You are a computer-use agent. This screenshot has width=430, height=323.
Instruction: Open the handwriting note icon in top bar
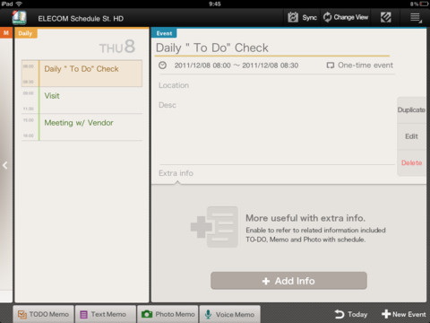click(x=386, y=17)
